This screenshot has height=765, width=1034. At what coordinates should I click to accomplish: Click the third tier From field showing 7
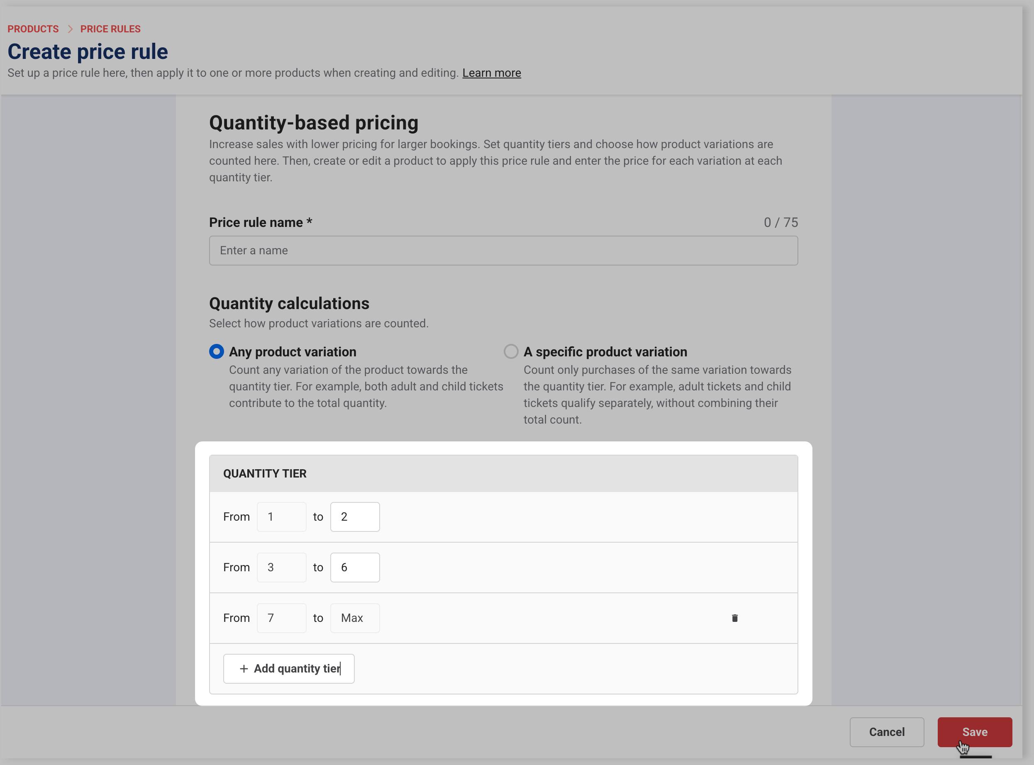(x=281, y=618)
